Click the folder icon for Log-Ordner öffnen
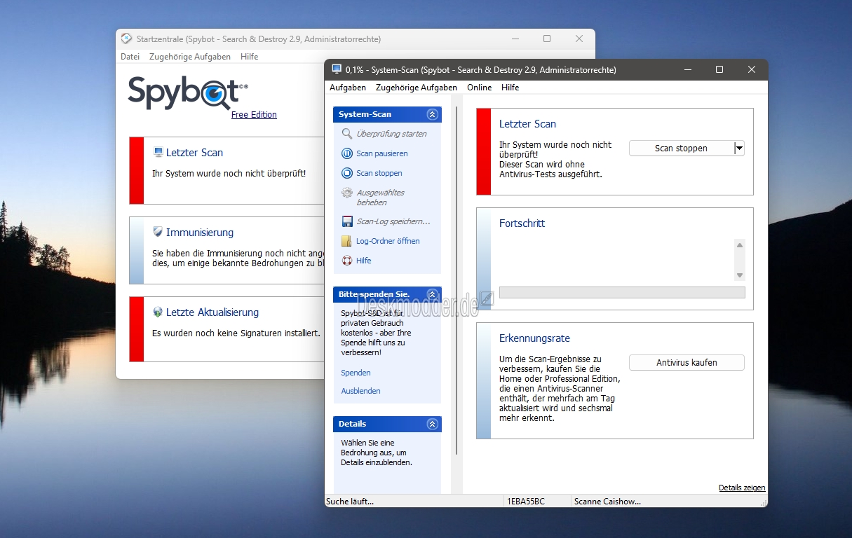The width and height of the screenshot is (852, 538). (x=347, y=241)
